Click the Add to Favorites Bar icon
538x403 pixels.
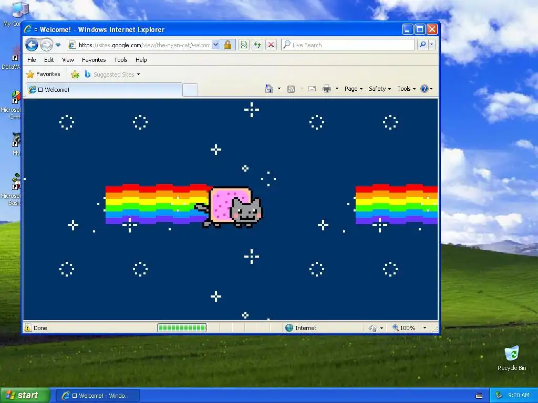tap(75, 74)
